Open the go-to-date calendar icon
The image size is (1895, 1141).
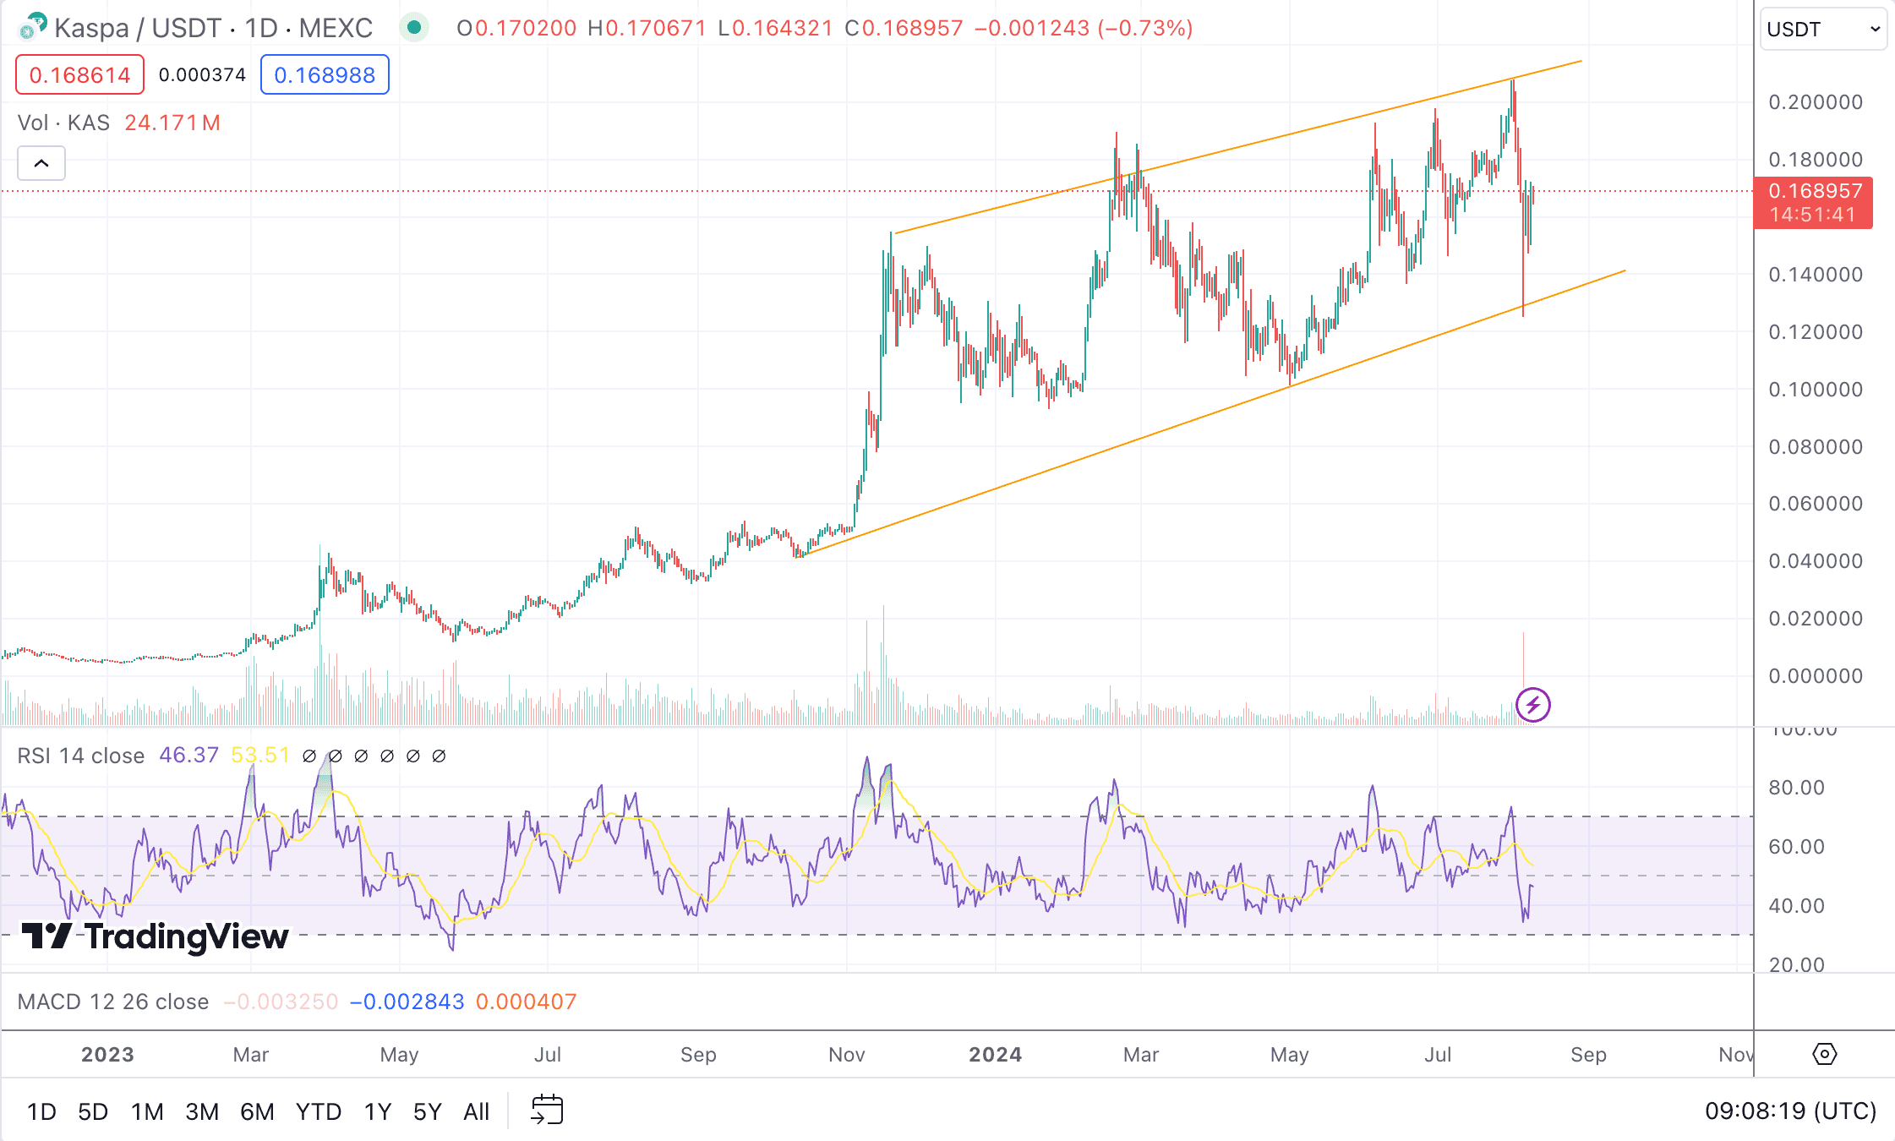[547, 1110]
